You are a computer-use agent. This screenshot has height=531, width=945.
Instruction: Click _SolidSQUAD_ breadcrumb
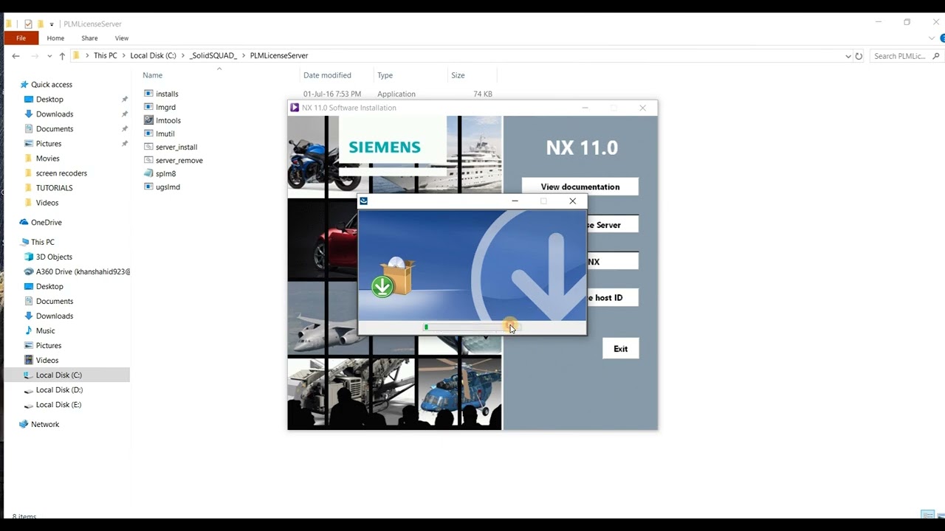pos(213,55)
